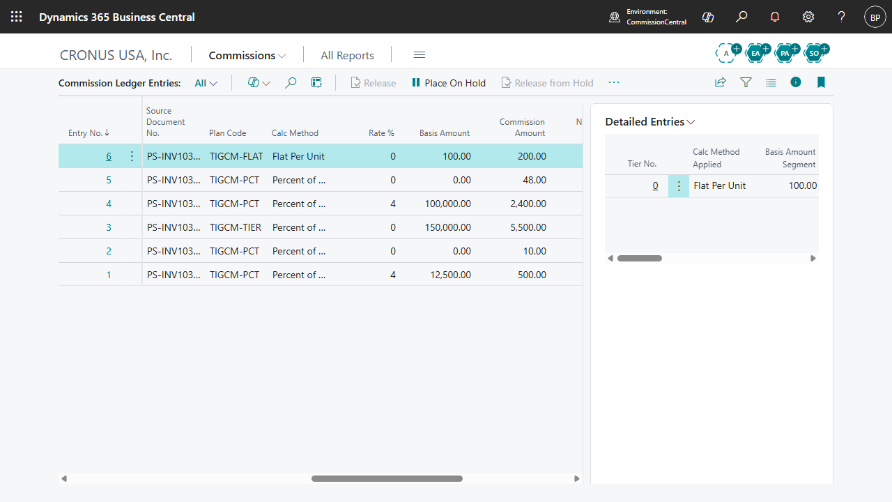The height and width of the screenshot is (502, 892).
Task: Open the Help question mark
Action: [842, 17]
